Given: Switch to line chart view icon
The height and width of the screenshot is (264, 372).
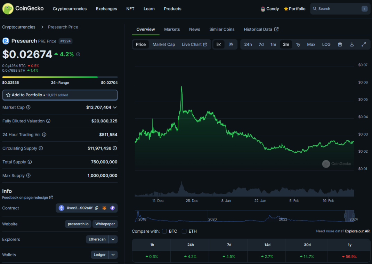Looking at the screenshot, I should (219, 45).
